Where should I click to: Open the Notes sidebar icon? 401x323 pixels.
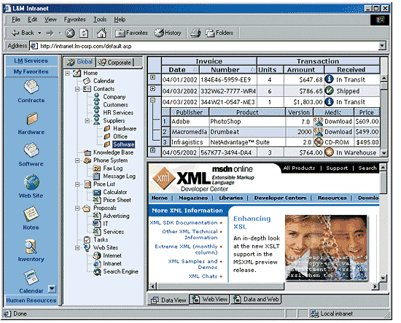31,214
